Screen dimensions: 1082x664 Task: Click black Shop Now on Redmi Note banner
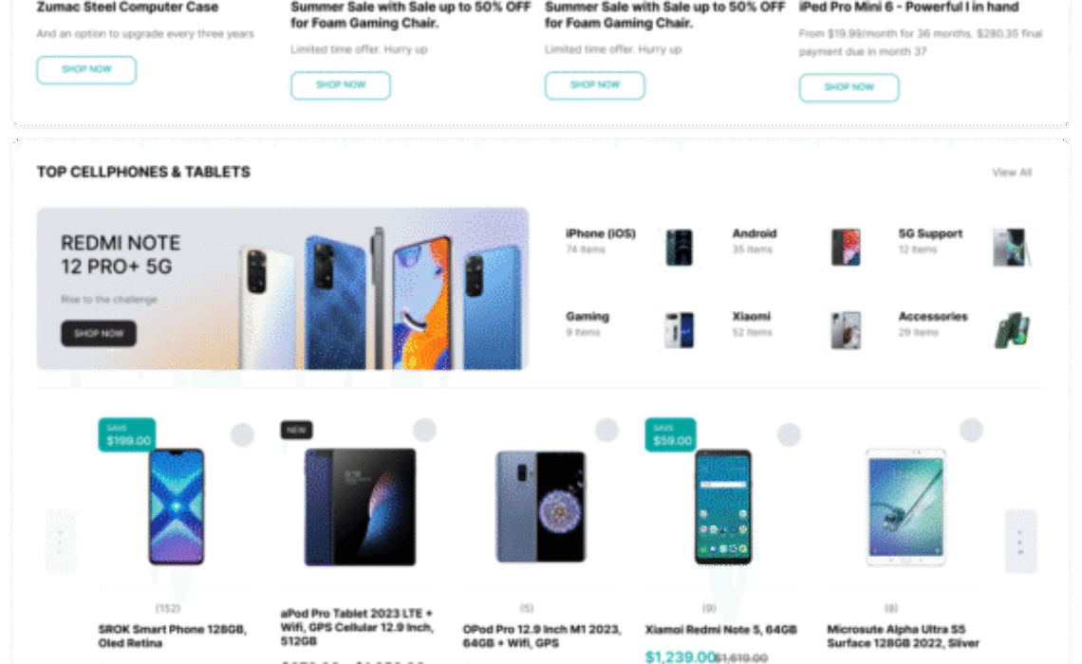99,334
